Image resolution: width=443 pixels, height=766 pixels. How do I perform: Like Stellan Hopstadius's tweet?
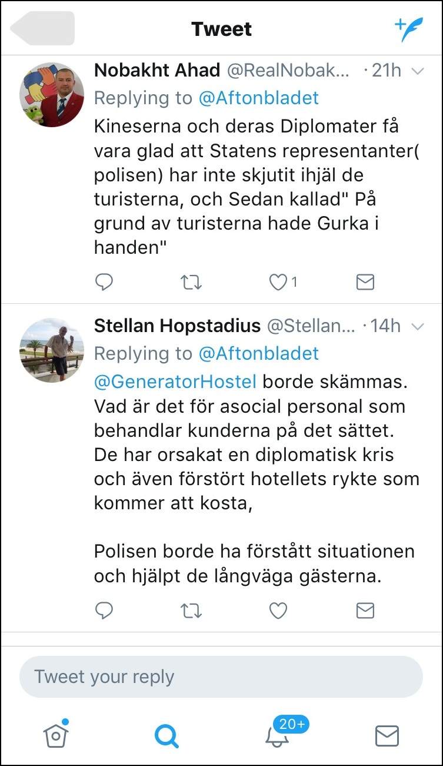coord(278,611)
